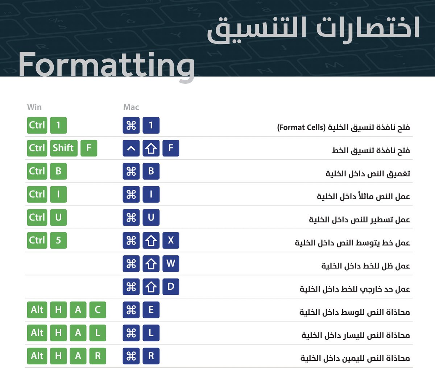Click the Alt key in the green R row

tap(37, 356)
